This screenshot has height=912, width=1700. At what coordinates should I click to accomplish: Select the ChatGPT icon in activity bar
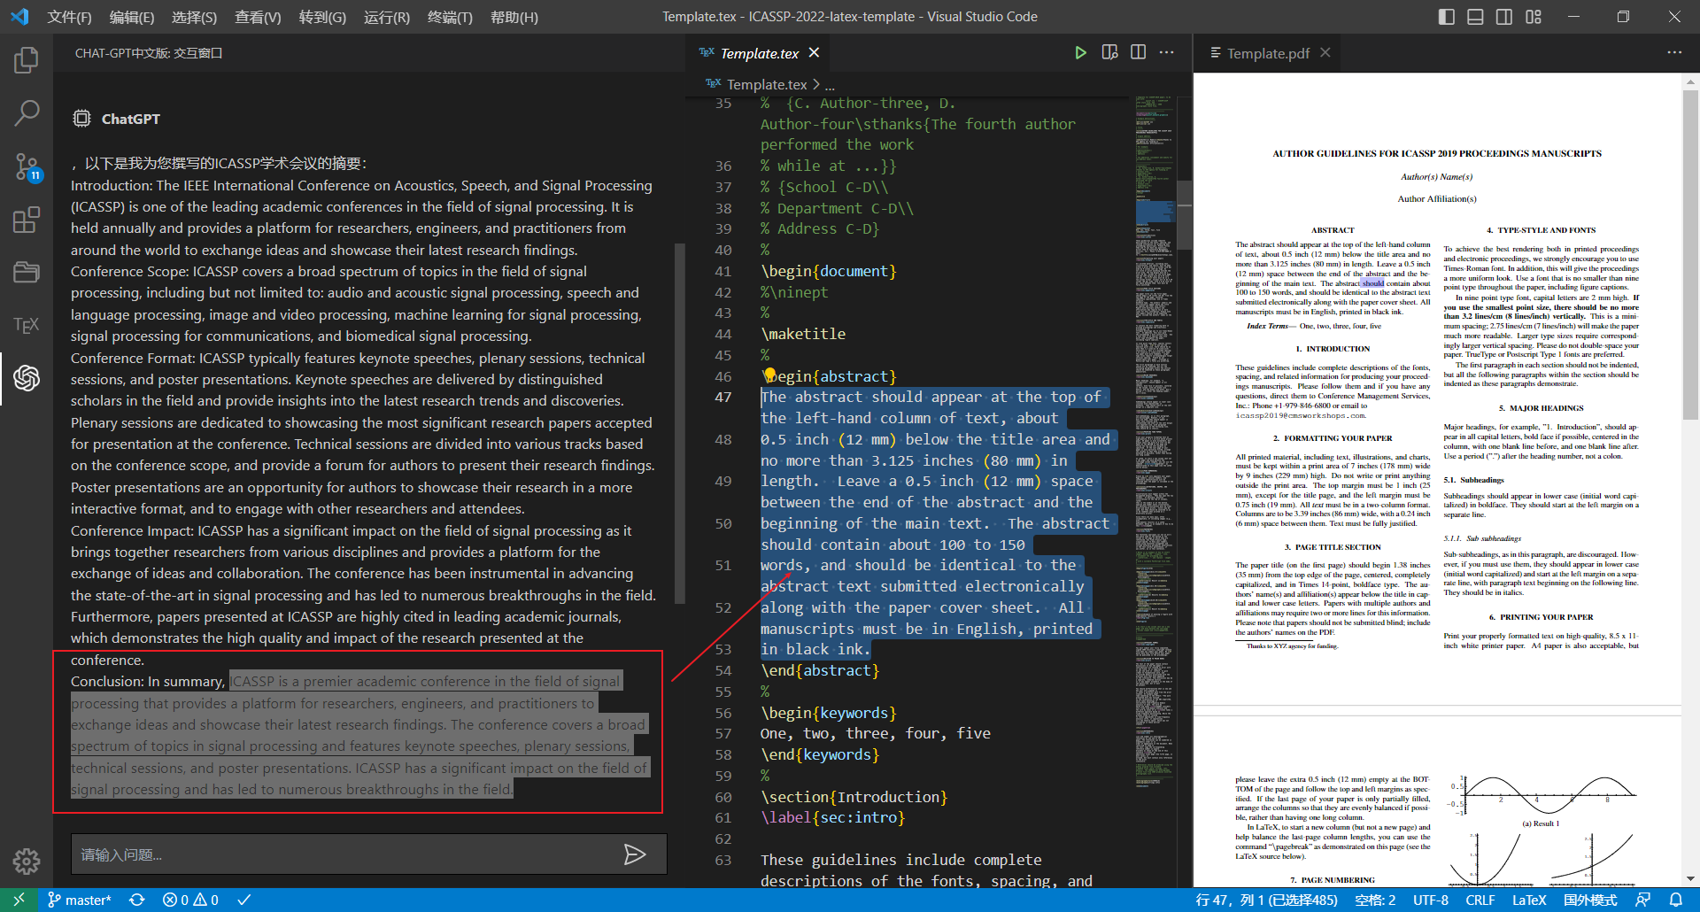point(27,378)
